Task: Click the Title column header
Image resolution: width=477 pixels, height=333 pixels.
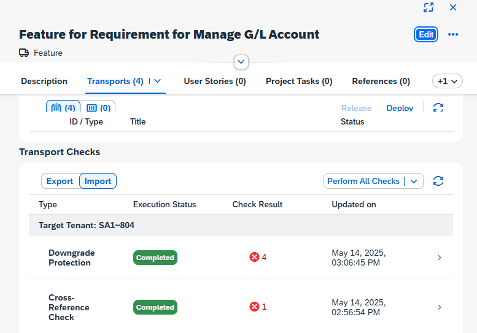Action: click(x=138, y=121)
